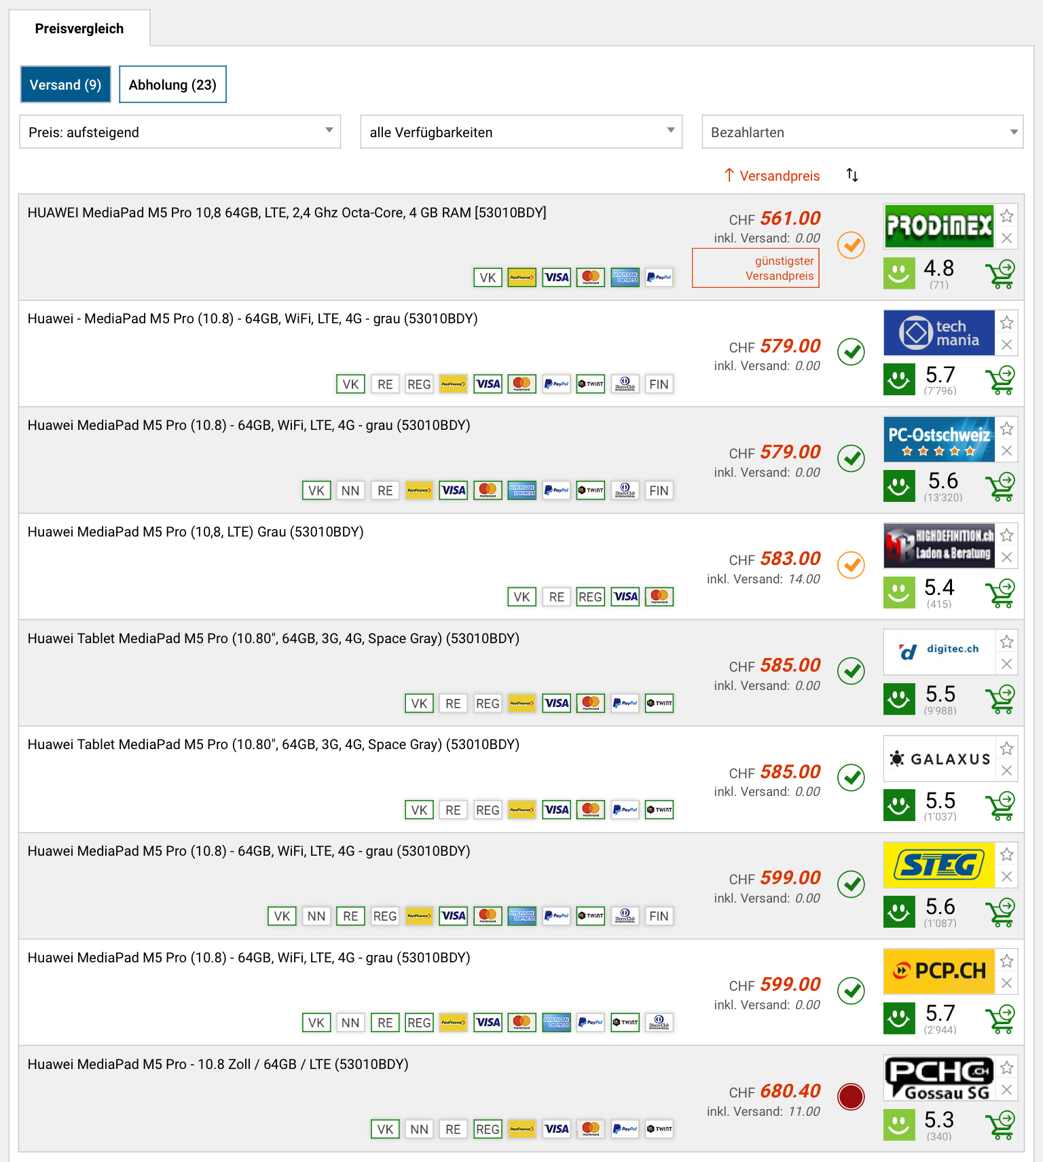Viewport: 1043px width, 1162px height.
Task: Remove the digitec.ch offer with X
Action: point(1007,664)
